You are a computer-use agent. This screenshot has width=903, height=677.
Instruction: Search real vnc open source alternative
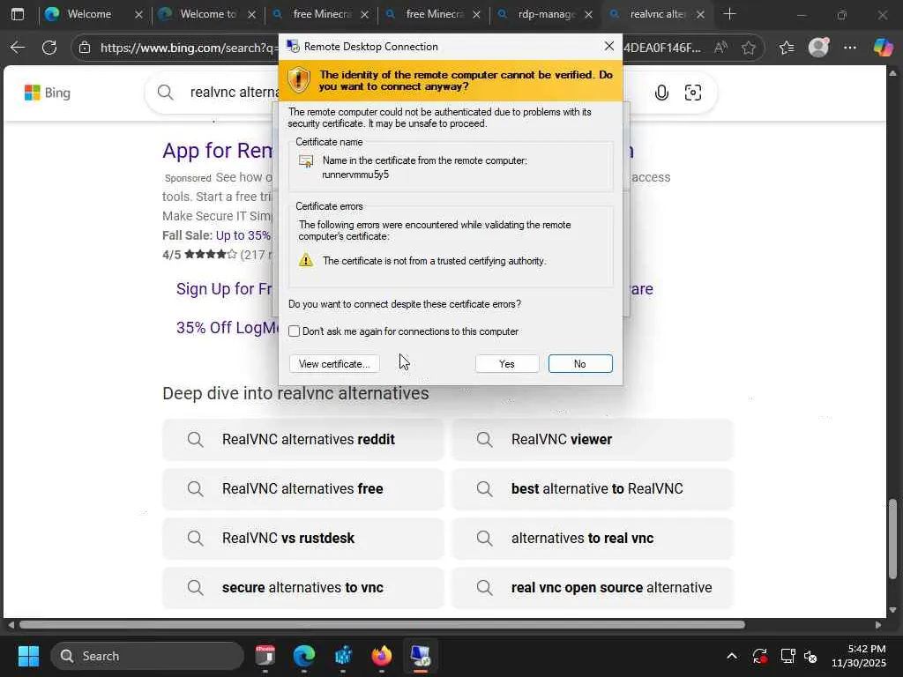click(593, 588)
